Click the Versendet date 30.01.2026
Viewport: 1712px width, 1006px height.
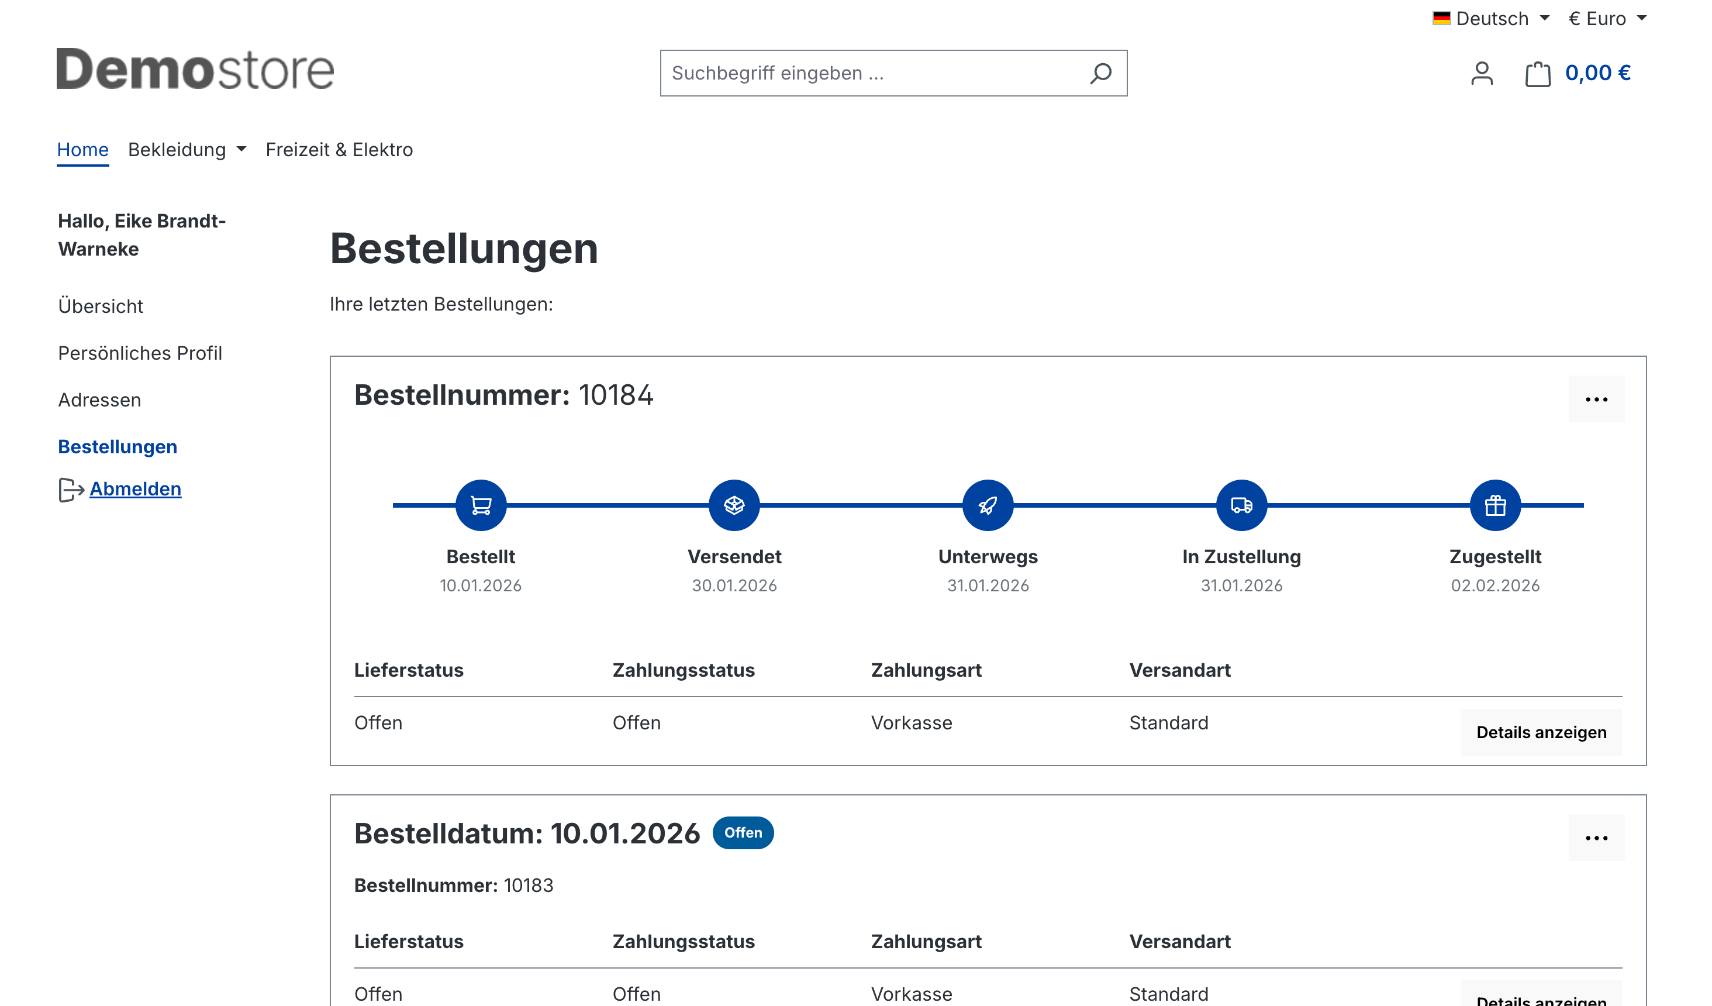click(734, 585)
